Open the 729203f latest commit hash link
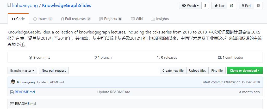 point(229,82)
